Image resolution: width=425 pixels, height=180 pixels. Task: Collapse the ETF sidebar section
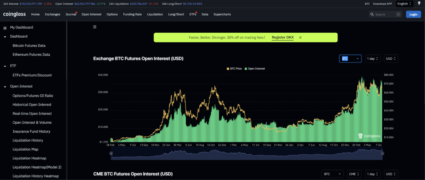tap(5, 66)
